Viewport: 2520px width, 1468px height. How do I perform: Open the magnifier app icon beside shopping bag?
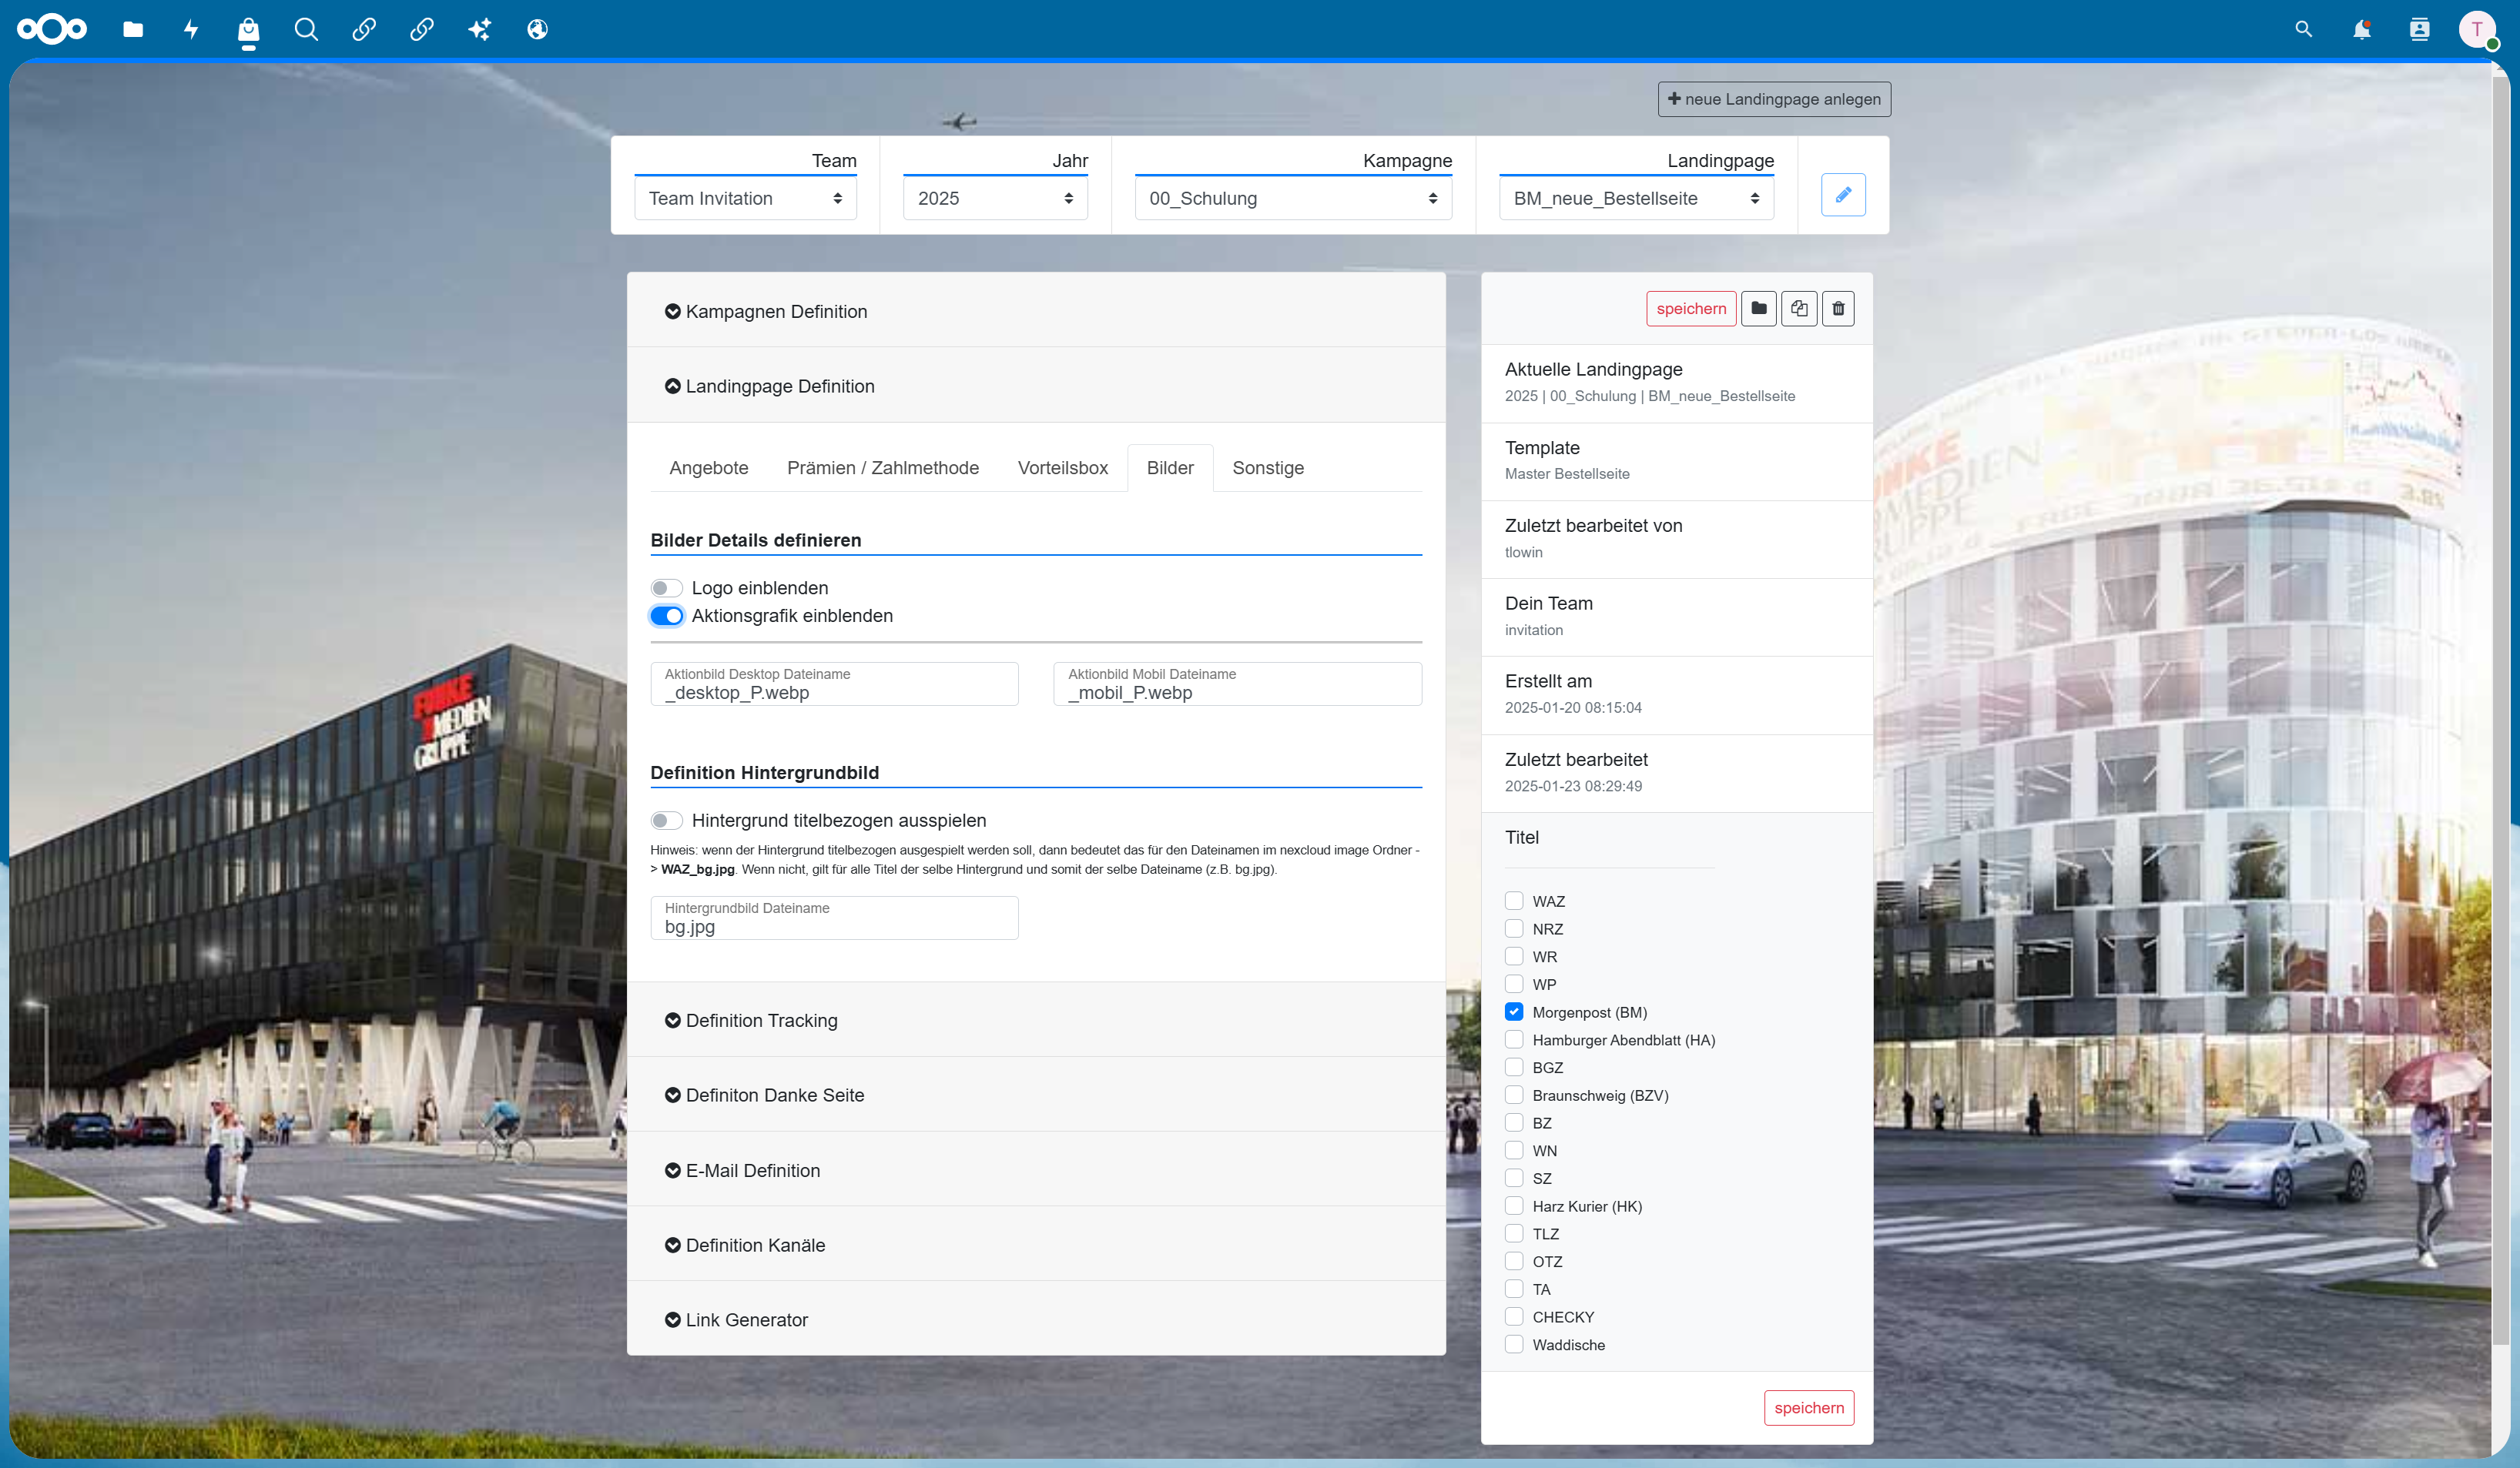[306, 29]
